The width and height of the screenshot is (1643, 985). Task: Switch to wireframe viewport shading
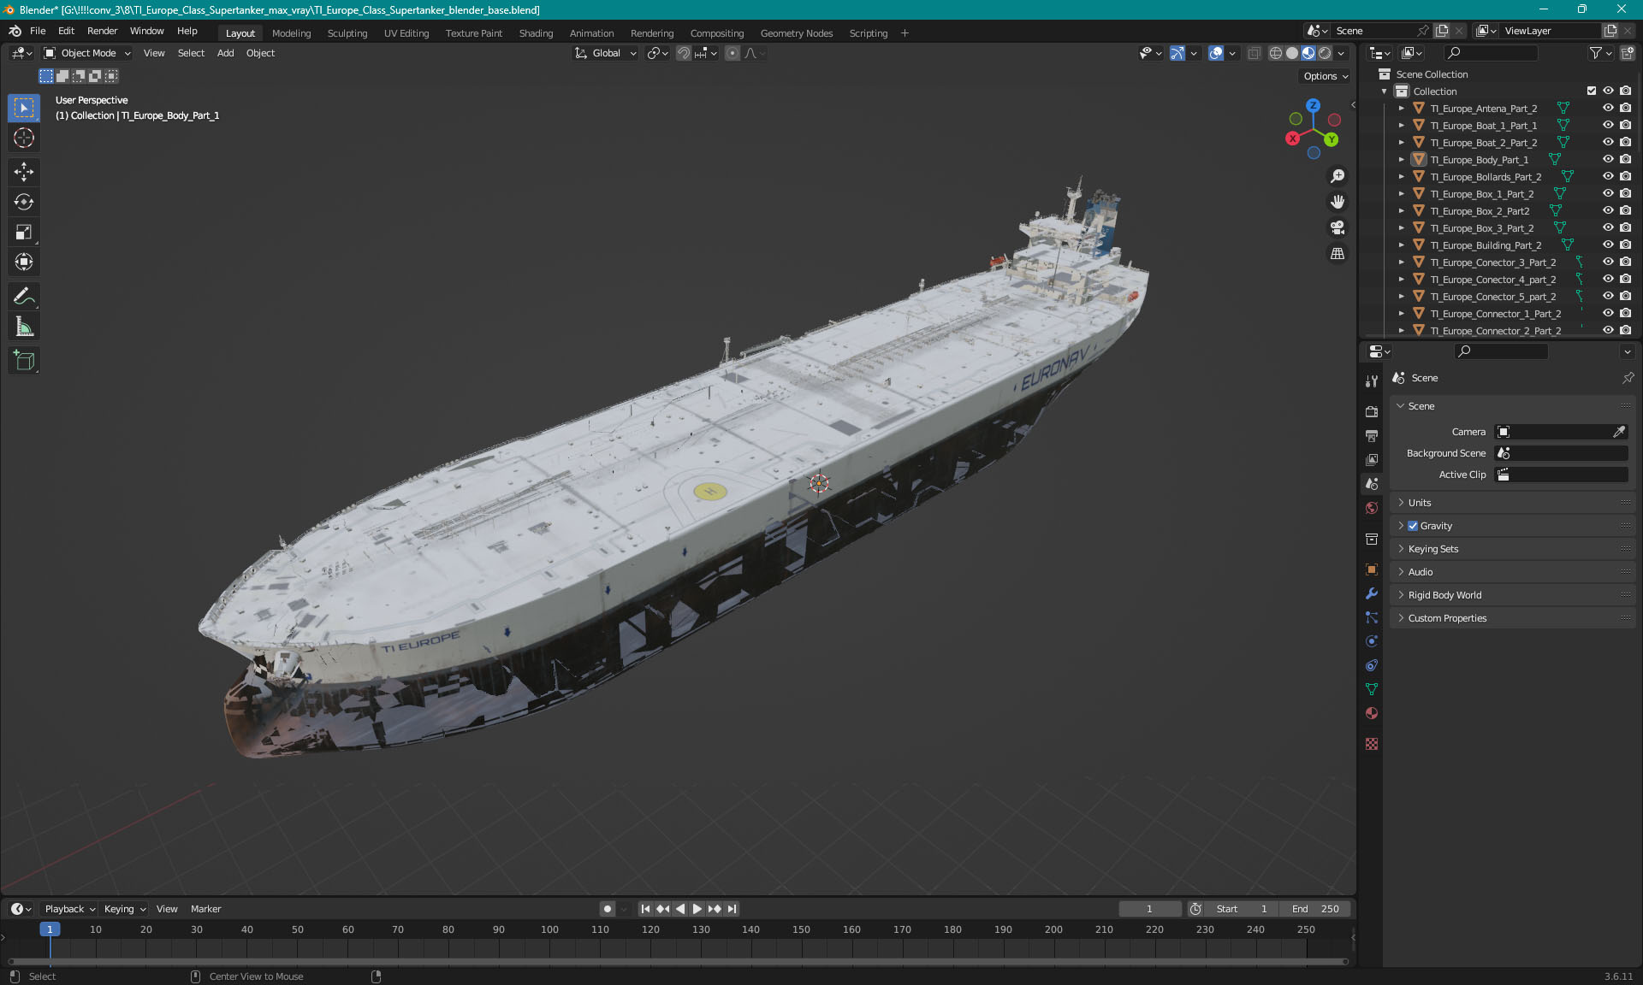[1275, 53]
